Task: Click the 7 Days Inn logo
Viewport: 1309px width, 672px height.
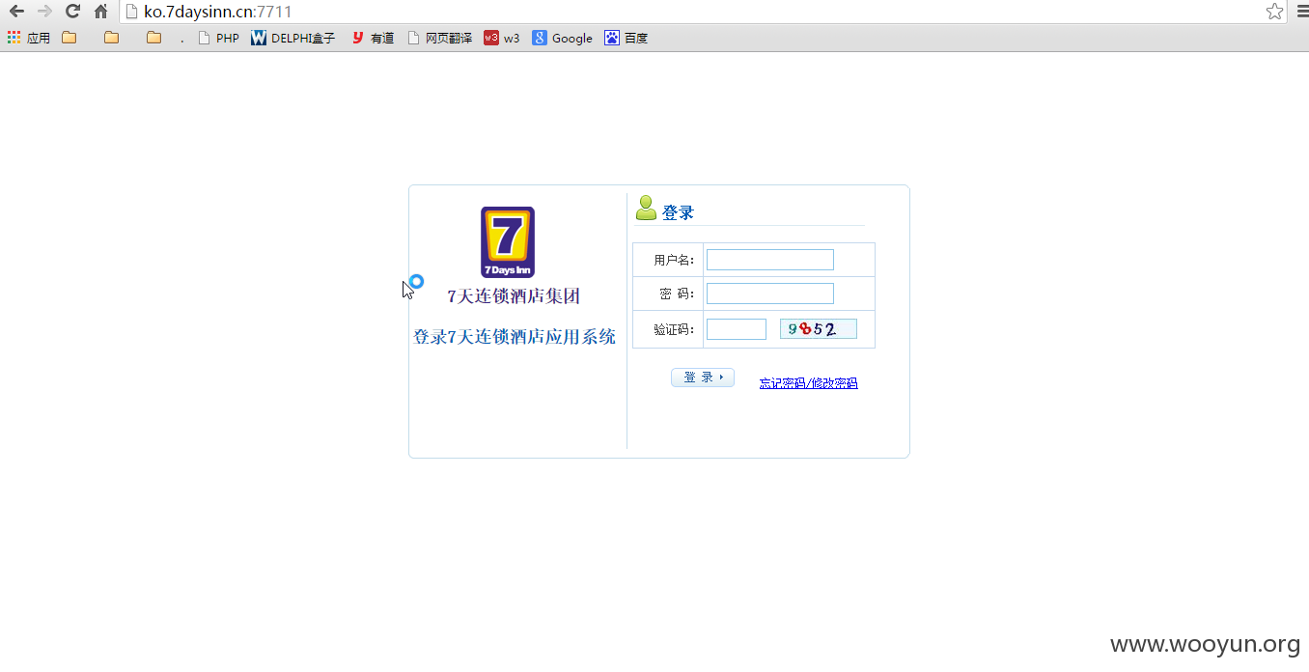Action: click(508, 242)
